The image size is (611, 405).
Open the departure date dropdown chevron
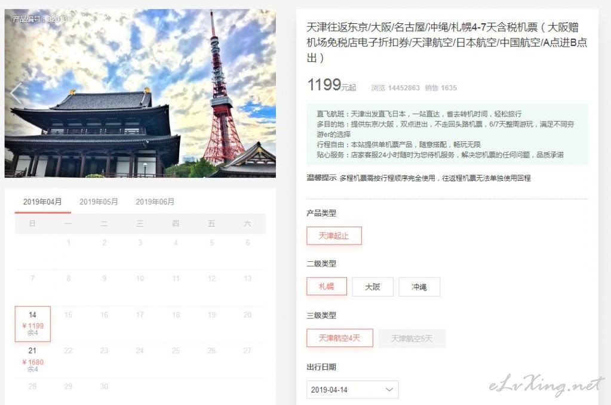pyautogui.click(x=389, y=389)
